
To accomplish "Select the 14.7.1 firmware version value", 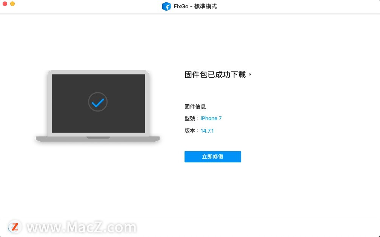I will click(x=207, y=131).
